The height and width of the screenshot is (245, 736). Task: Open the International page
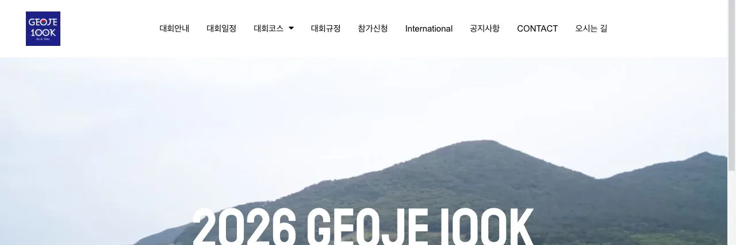point(429,29)
